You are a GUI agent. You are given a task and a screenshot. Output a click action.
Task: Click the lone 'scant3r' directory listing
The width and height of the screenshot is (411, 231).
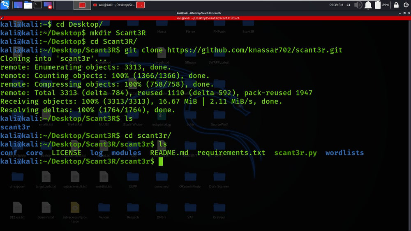point(15,127)
